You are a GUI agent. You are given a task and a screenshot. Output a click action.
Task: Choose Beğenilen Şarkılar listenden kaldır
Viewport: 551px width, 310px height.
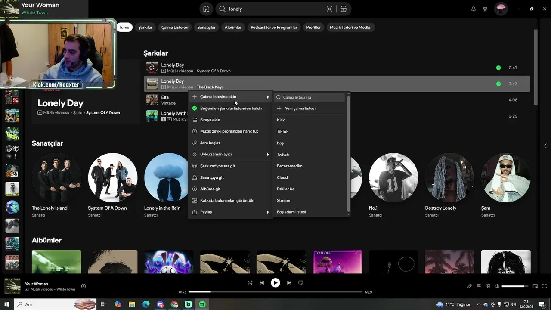pos(230,108)
